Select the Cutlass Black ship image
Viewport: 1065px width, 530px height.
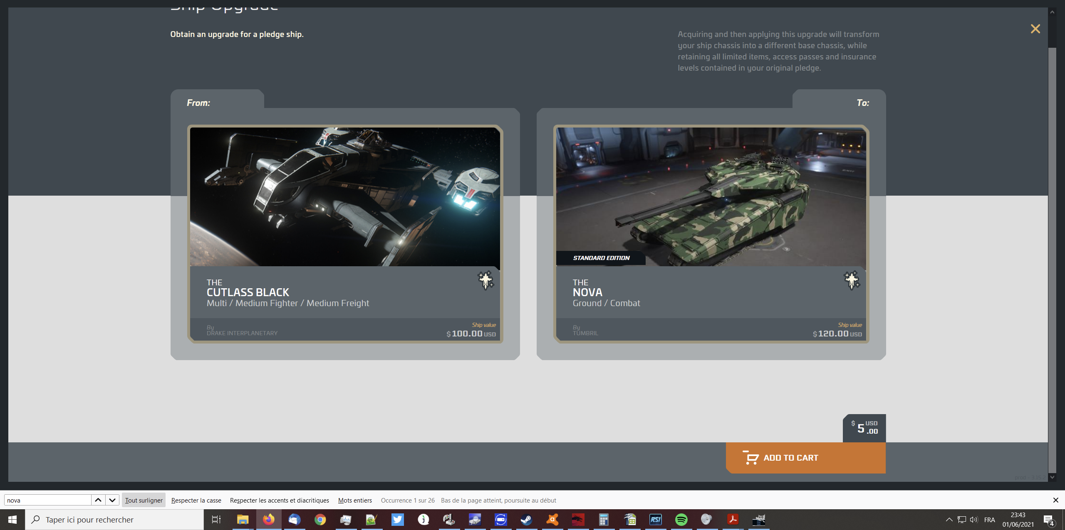(345, 196)
